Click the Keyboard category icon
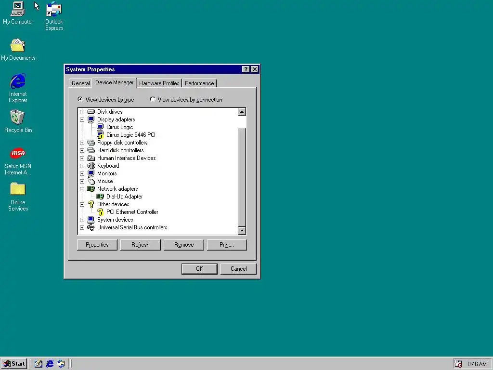This screenshot has height=370, width=493. click(x=91, y=166)
